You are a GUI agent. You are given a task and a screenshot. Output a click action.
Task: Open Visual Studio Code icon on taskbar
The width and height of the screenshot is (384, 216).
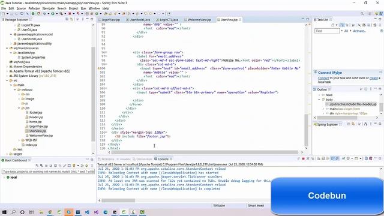point(87,212)
